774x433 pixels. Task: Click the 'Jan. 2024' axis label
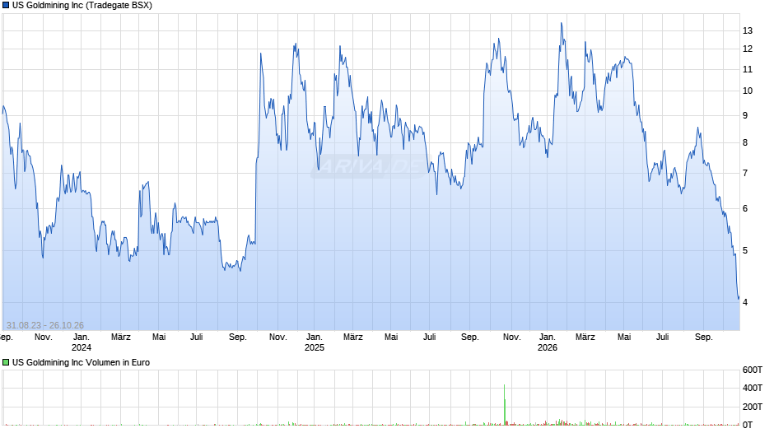point(82,342)
